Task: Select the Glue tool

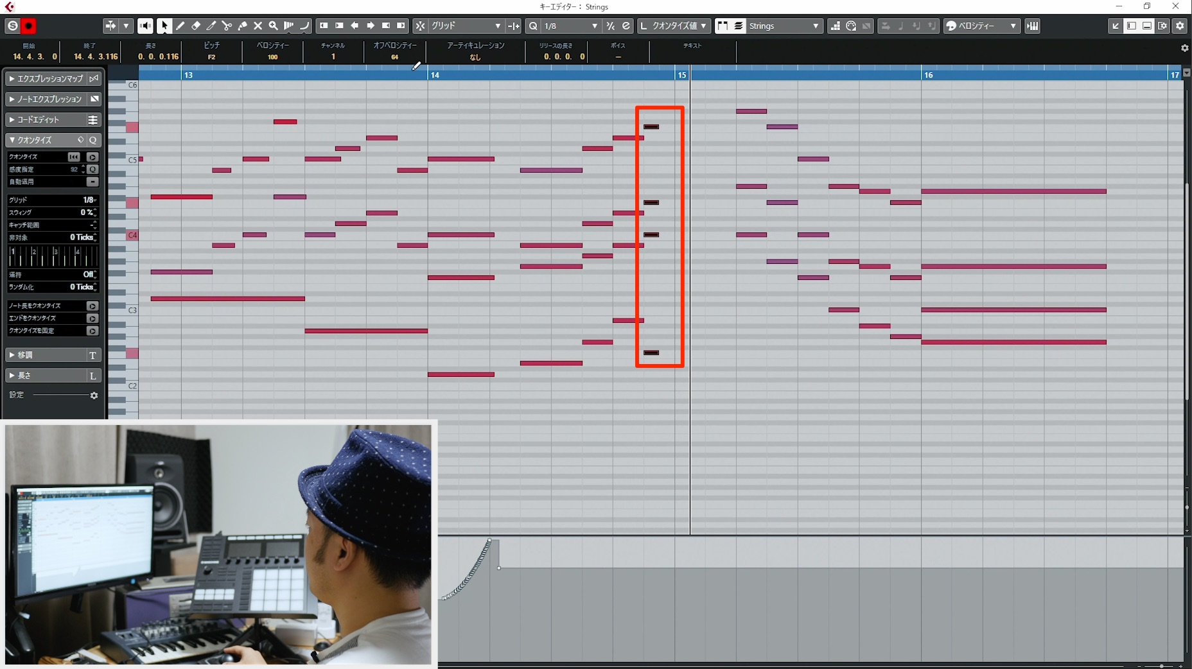Action: (x=242, y=26)
